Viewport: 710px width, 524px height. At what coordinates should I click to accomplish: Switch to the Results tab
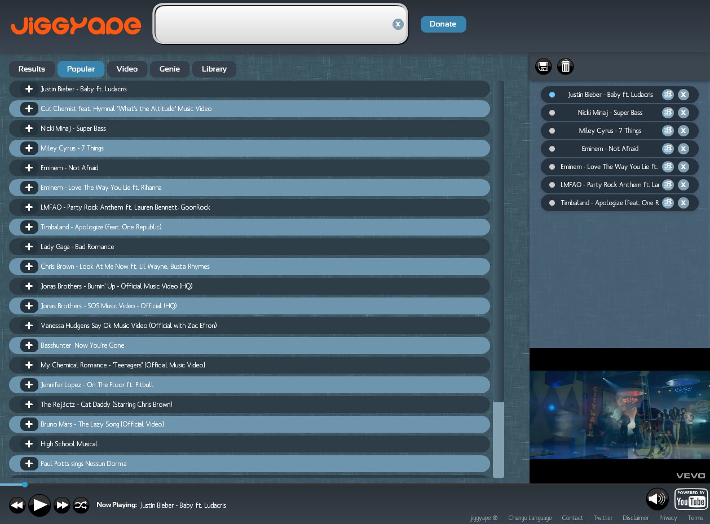point(32,69)
